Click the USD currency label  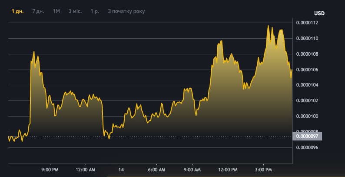tap(319, 13)
